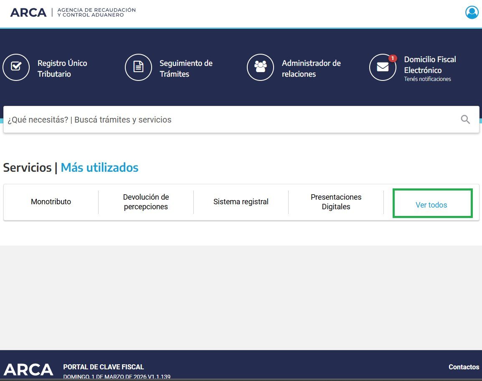Focus the '¿Qué necesitás?' search field
The width and height of the screenshot is (482, 381).
click(x=241, y=119)
